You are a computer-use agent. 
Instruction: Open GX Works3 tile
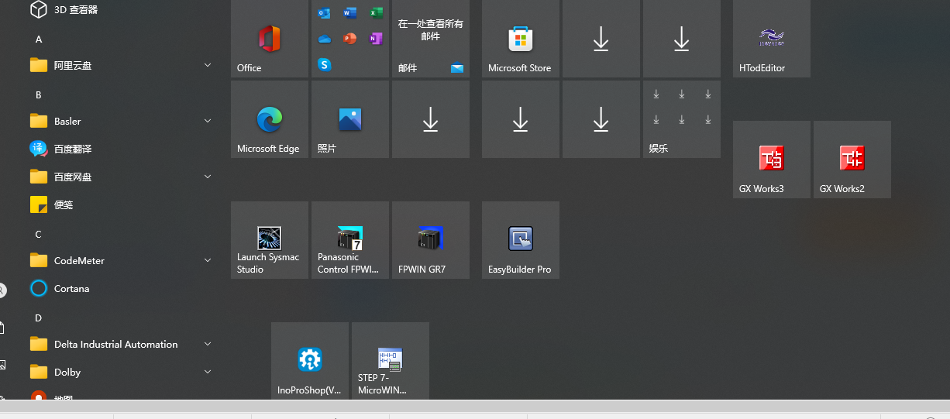pyautogui.click(x=771, y=160)
